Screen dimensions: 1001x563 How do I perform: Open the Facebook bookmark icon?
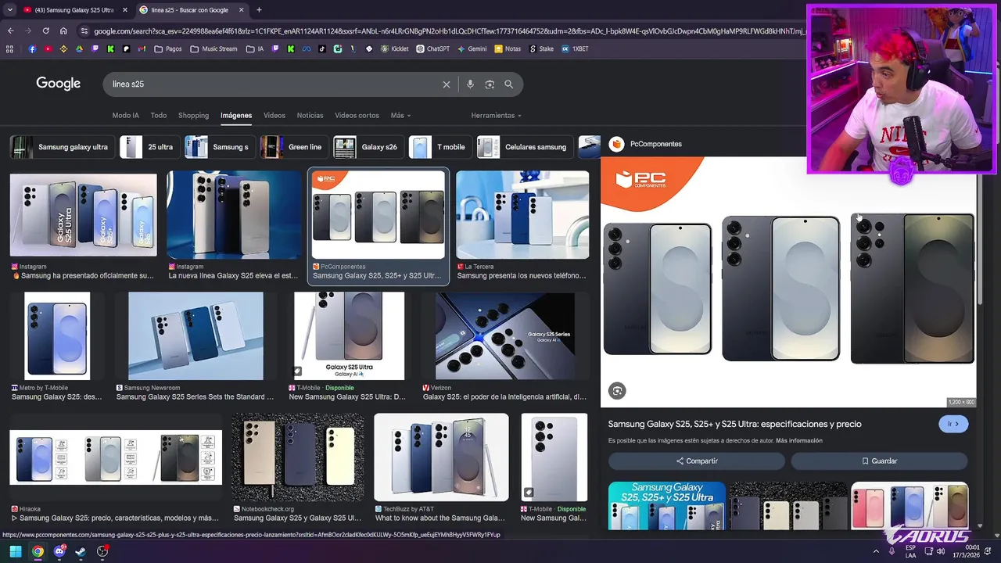(32, 48)
